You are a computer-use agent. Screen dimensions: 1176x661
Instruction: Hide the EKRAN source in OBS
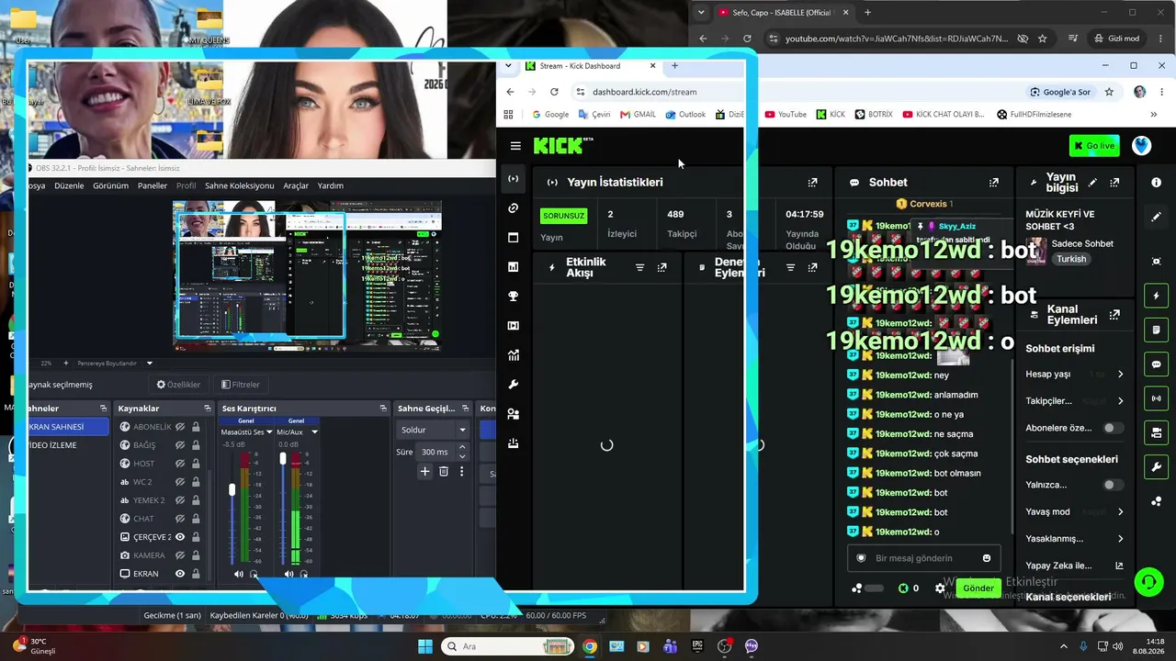(180, 574)
